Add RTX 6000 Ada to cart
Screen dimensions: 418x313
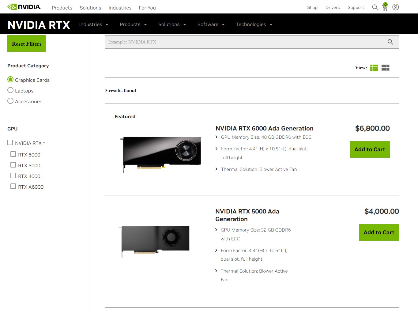click(x=370, y=149)
